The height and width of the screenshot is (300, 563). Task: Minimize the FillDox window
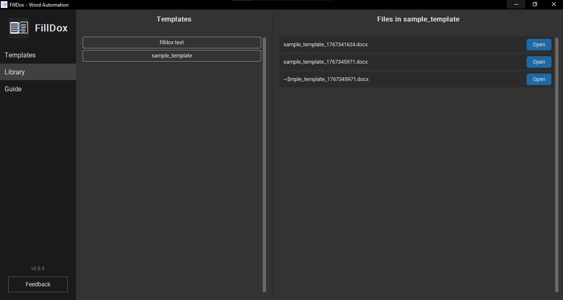pyautogui.click(x=516, y=4)
